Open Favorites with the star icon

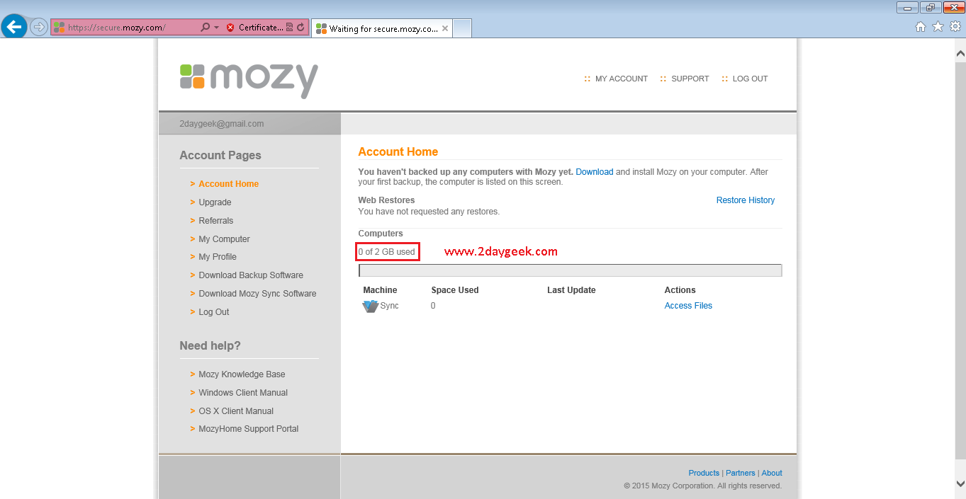point(938,27)
